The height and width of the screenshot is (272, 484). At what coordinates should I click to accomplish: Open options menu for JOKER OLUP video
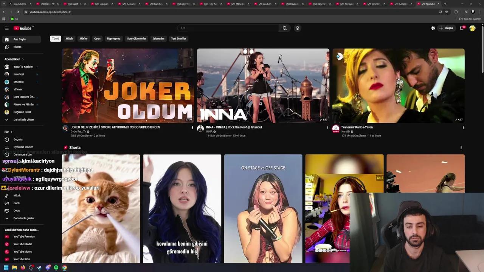(x=192, y=128)
